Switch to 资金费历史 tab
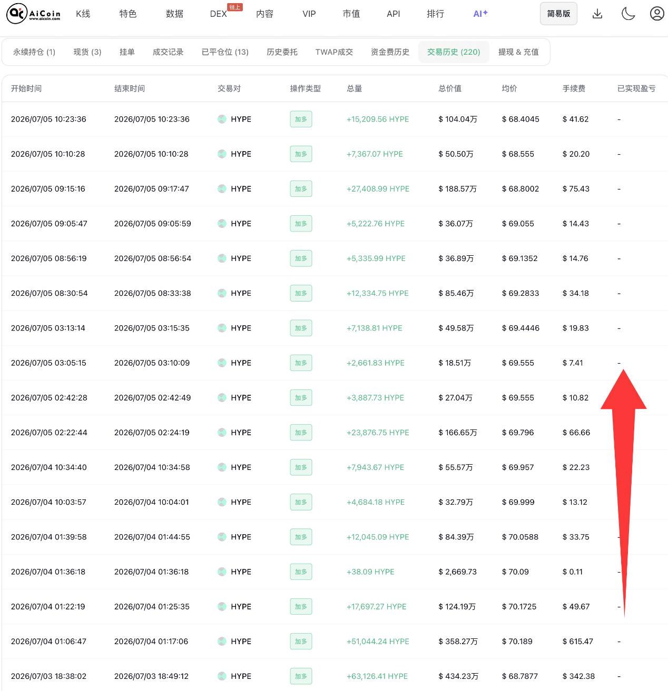 (390, 52)
